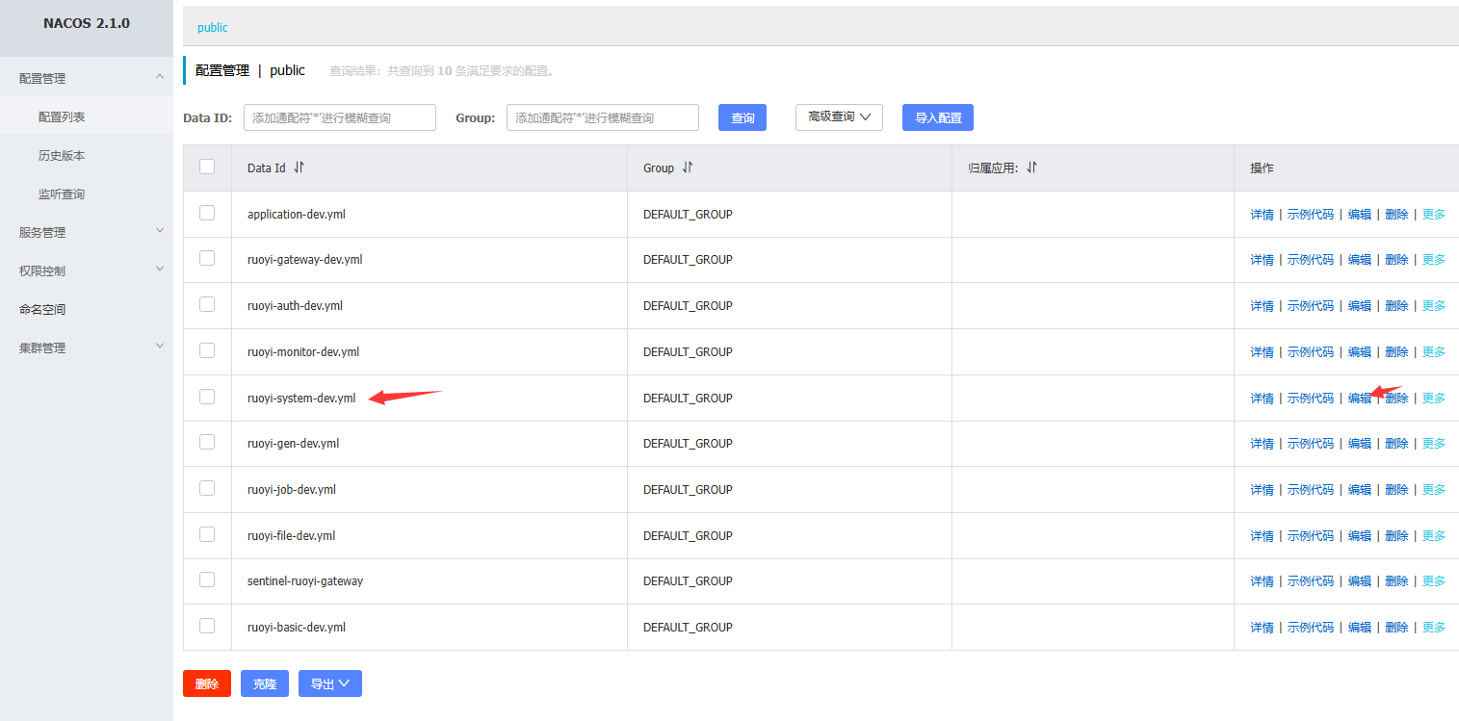Edit the ruoyi-basic-dev.yml configuration
Screen dimensions: 1459x721
pos(1360,628)
